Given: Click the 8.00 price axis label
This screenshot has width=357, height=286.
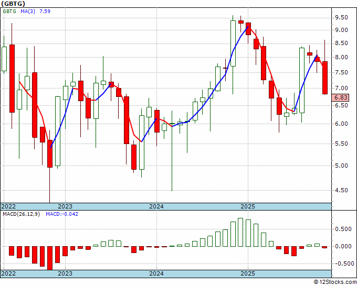Looking at the screenshot, I should pos(341,58).
